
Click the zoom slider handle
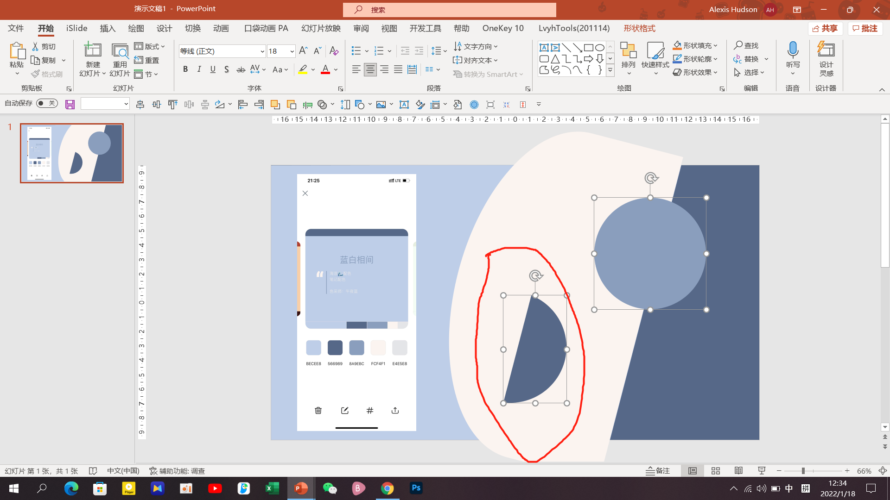coord(803,471)
